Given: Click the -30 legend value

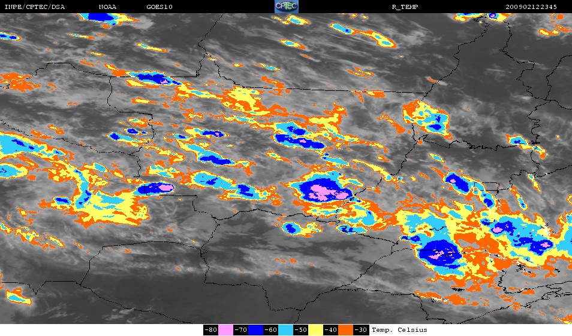Looking at the screenshot, I should click(x=361, y=330).
